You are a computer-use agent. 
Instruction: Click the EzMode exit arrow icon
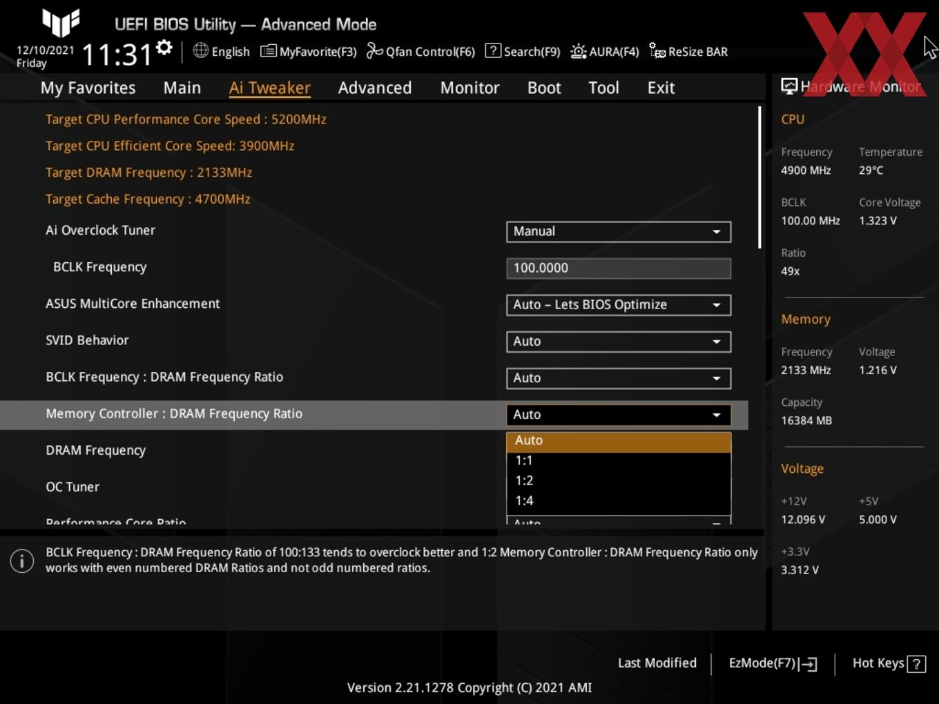[x=809, y=664]
